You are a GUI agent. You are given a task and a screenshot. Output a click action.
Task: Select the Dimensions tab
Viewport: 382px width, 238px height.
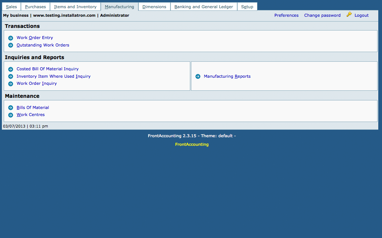[x=154, y=7]
